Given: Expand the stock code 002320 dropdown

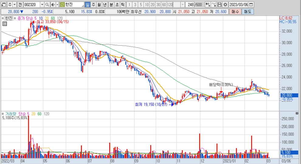Looking at the screenshot, I should [42, 5].
